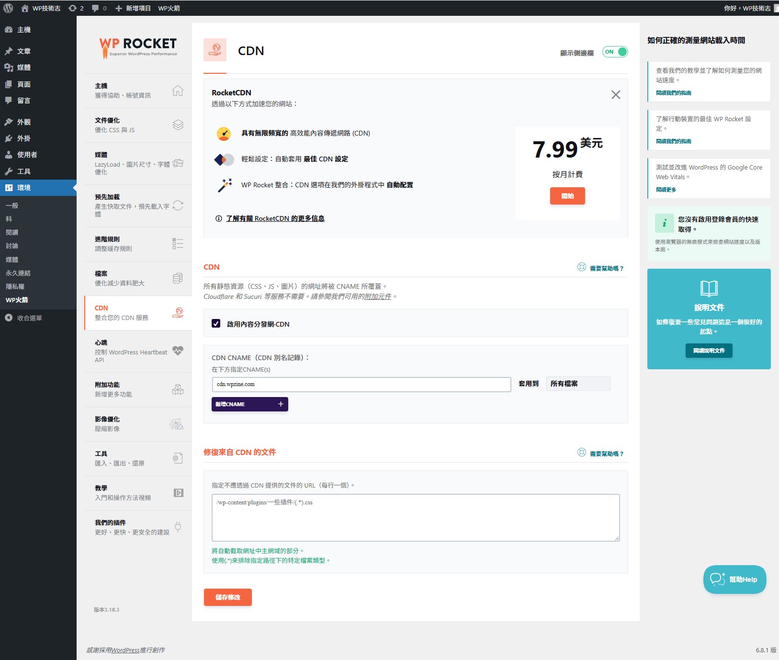779x660 pixels.
Task: Click the 閱讀說明文件 button
Action: pyautogui.click(x=709, y=351)
